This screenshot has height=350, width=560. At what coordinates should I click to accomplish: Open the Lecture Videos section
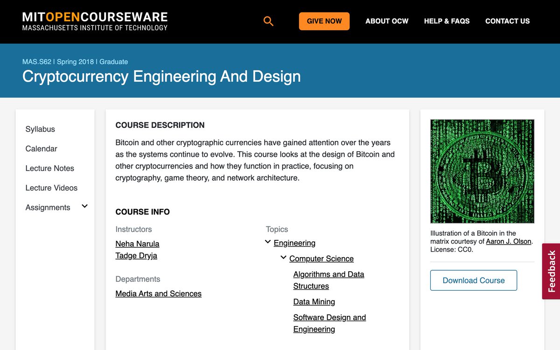point(51,188)
